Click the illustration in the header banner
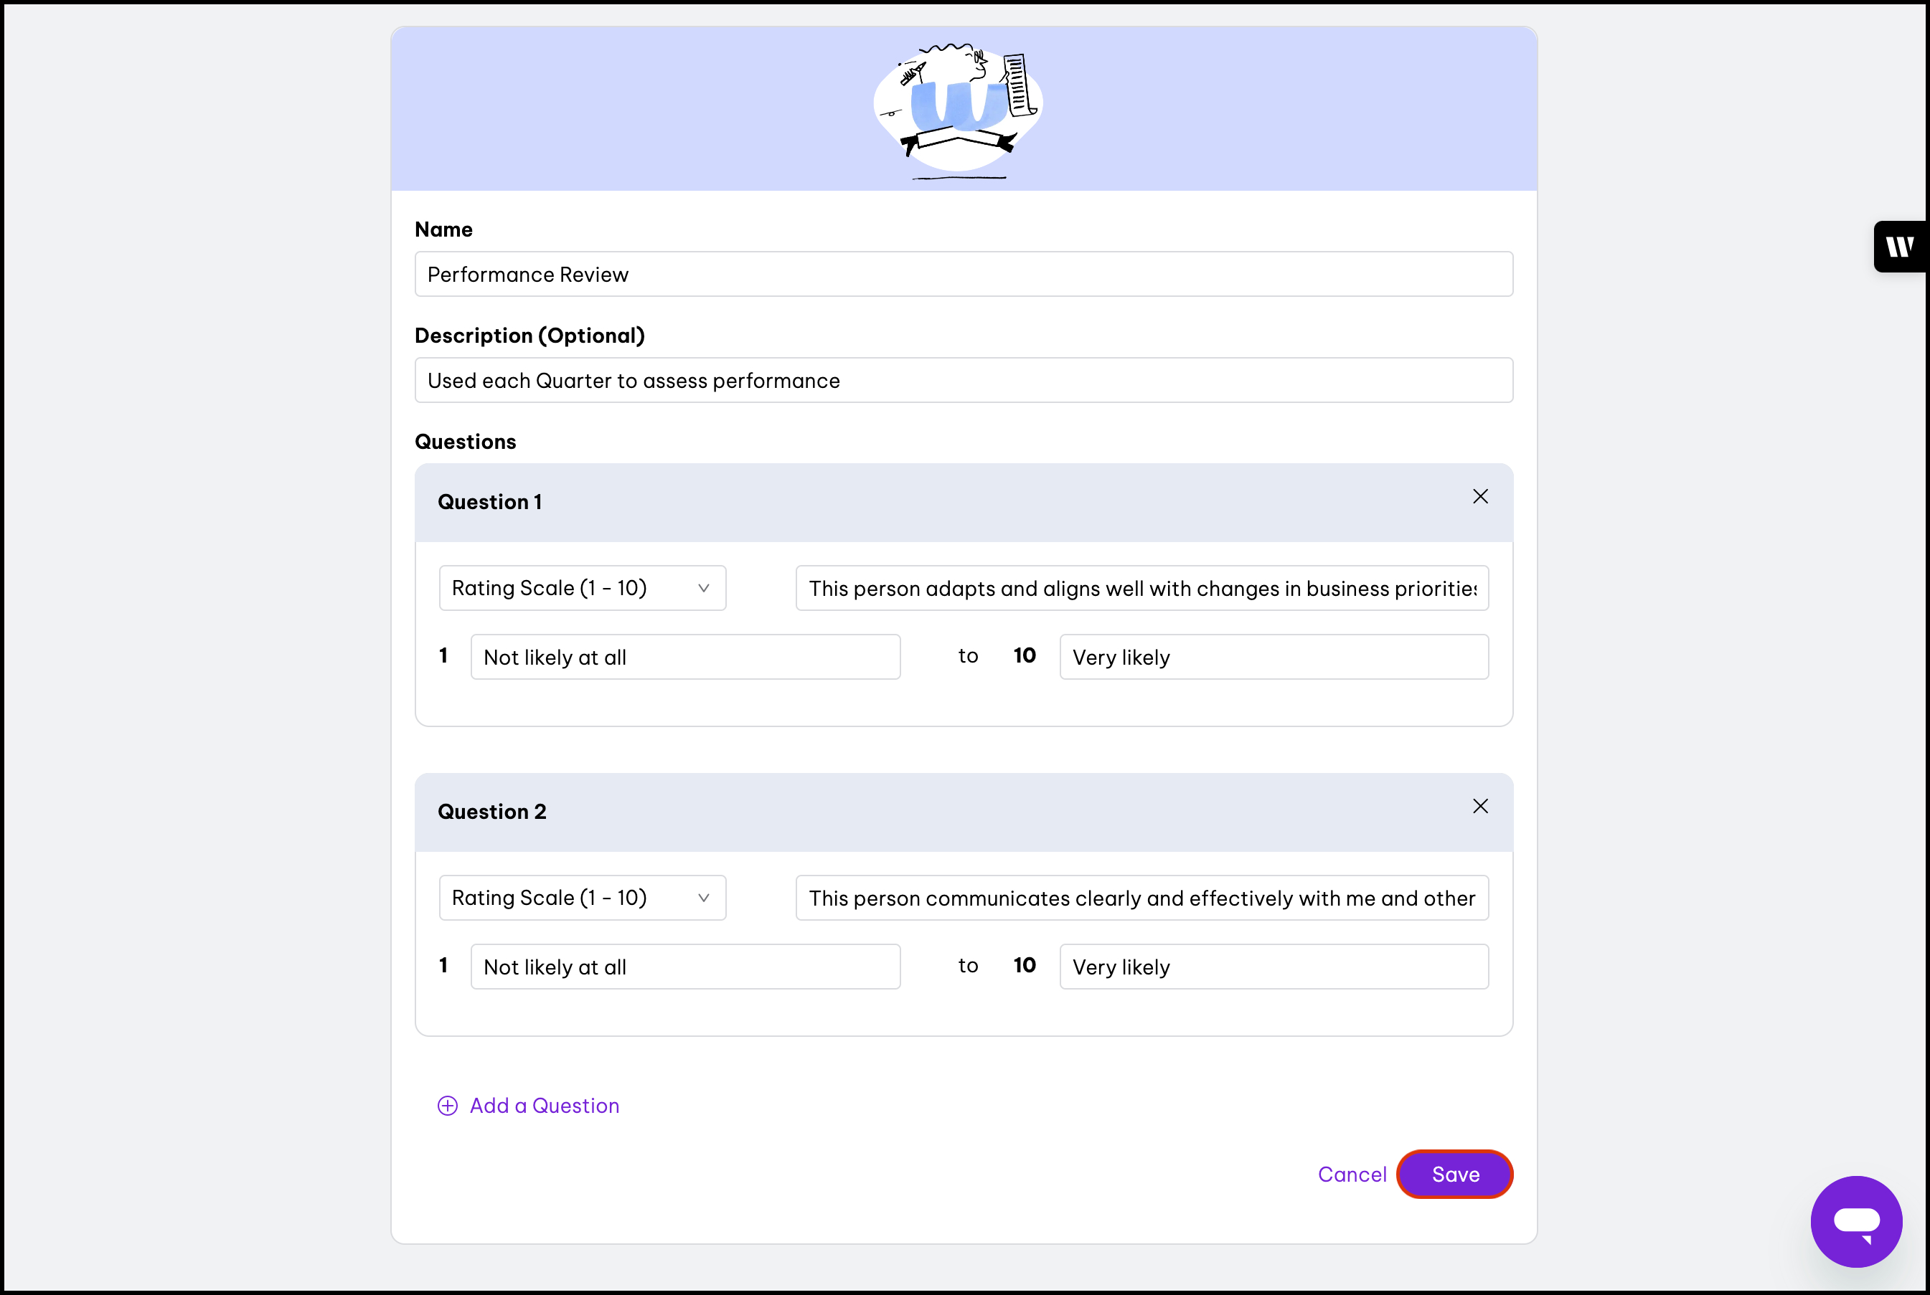 coord(959,109)
